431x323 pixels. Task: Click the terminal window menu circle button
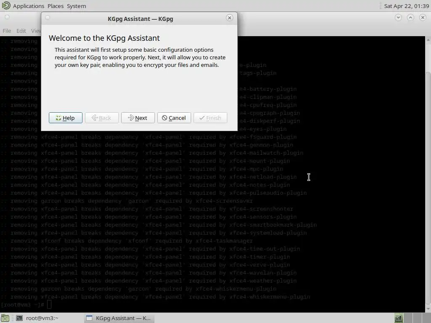pos(7,17)
